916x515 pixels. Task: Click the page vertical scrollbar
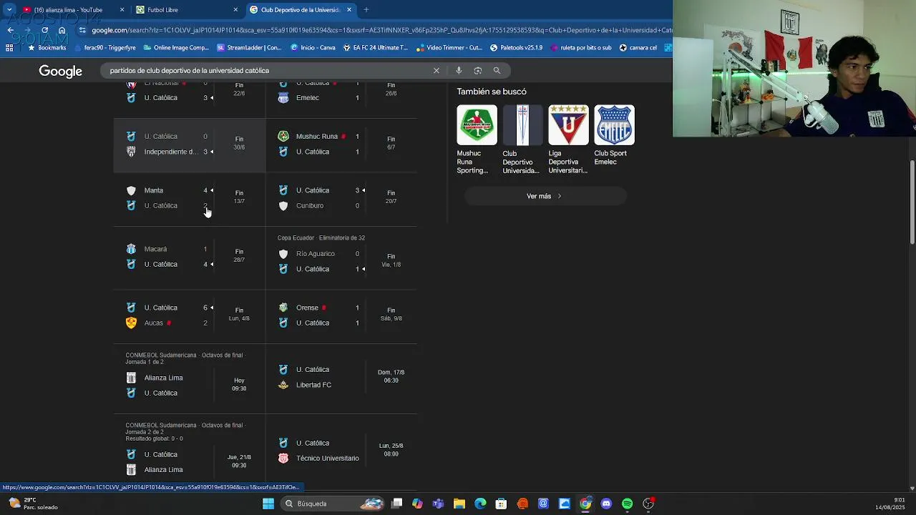912,204
